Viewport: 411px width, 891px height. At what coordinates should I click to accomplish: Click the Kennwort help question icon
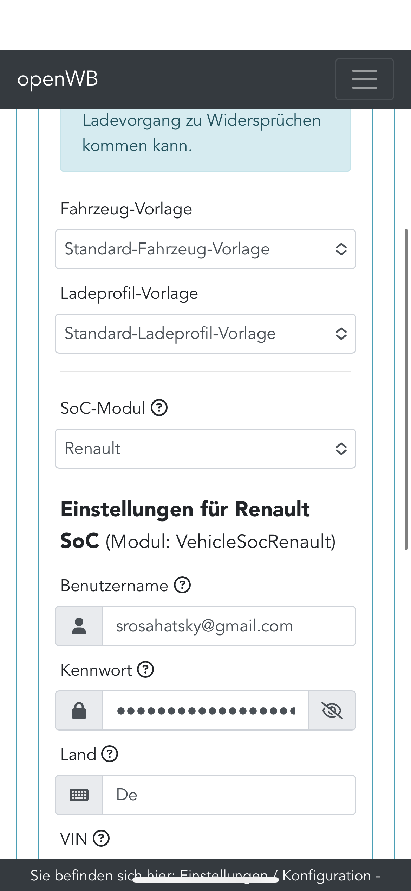tap(145, 669)
